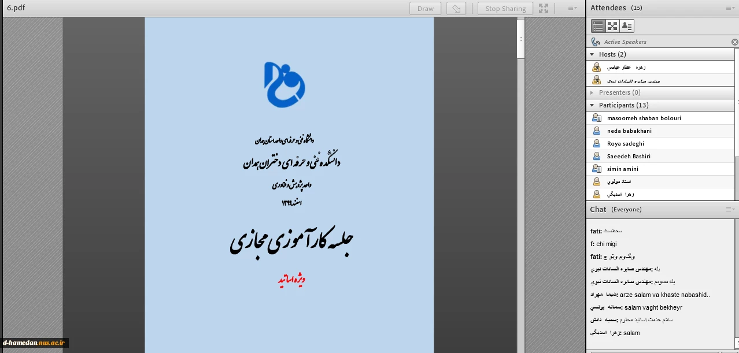Click chat message 'chi migi'

pos(607,244)
